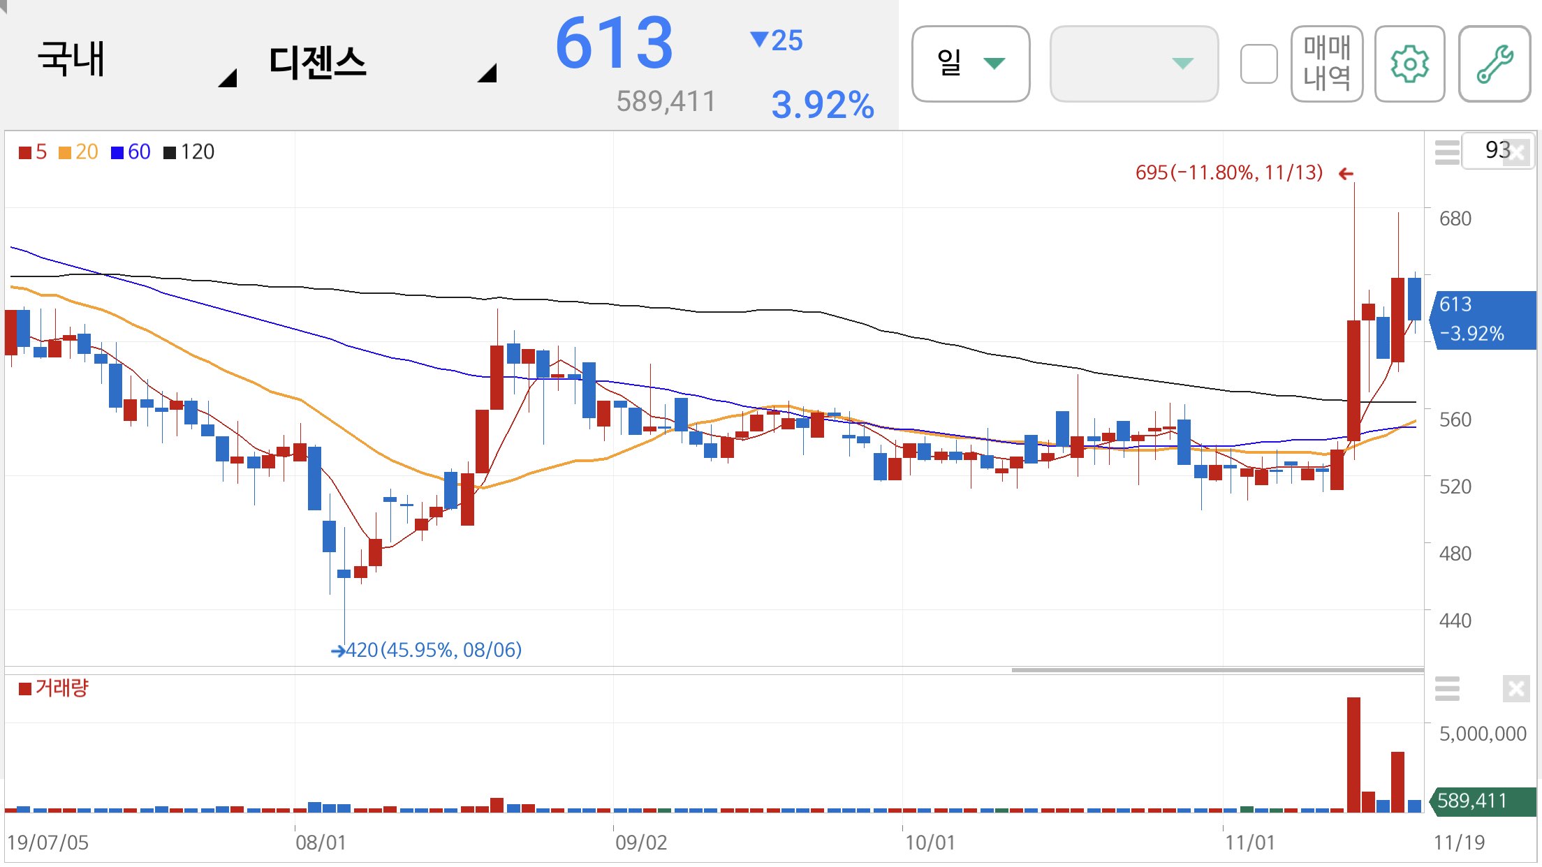Click the green 589,411 volume tag
The image size is (1542, 867).
coord(1483,801)
